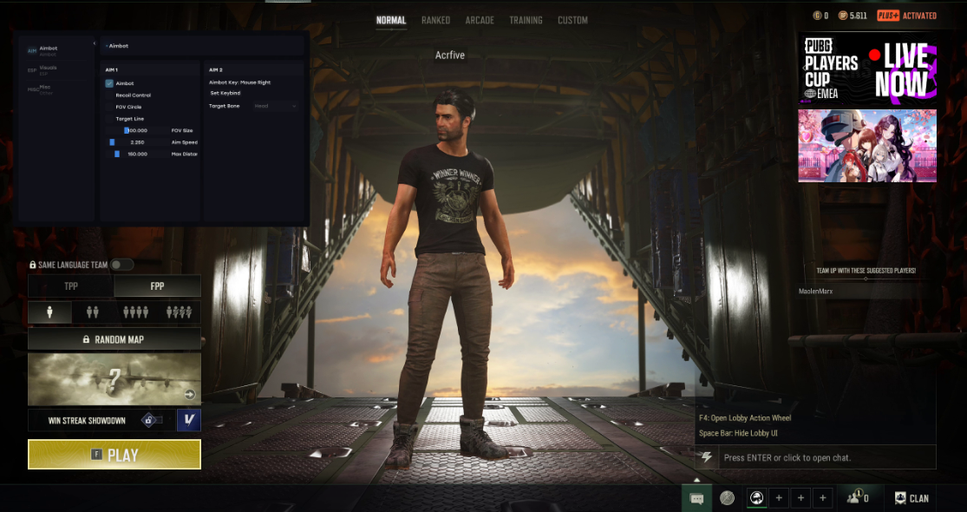The image size is (967, 512).
Task: Click the F4: Open Lobby Action Wheel hint
Action: [745, 417]
